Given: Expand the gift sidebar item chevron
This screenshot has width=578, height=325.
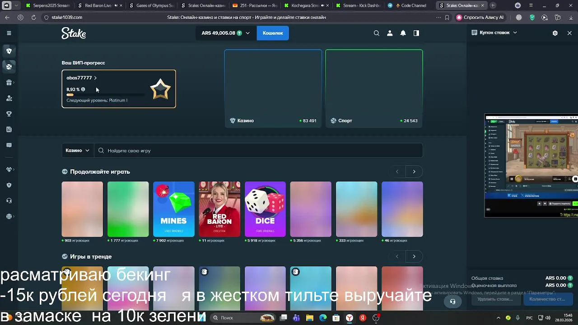Looking at the screenshot, I should (x=14, y=83).
